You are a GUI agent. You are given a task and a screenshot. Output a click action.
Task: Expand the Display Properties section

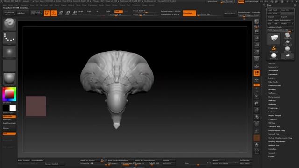click(x=277, y=142)
